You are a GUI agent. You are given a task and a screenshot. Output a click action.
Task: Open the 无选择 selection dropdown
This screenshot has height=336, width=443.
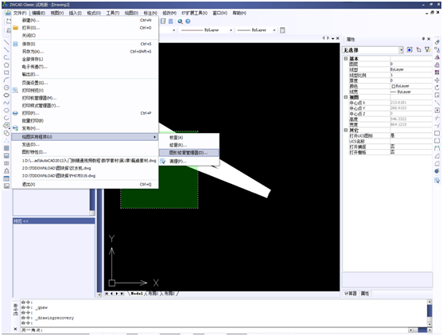pyautogui.click(x=402, y=50)
